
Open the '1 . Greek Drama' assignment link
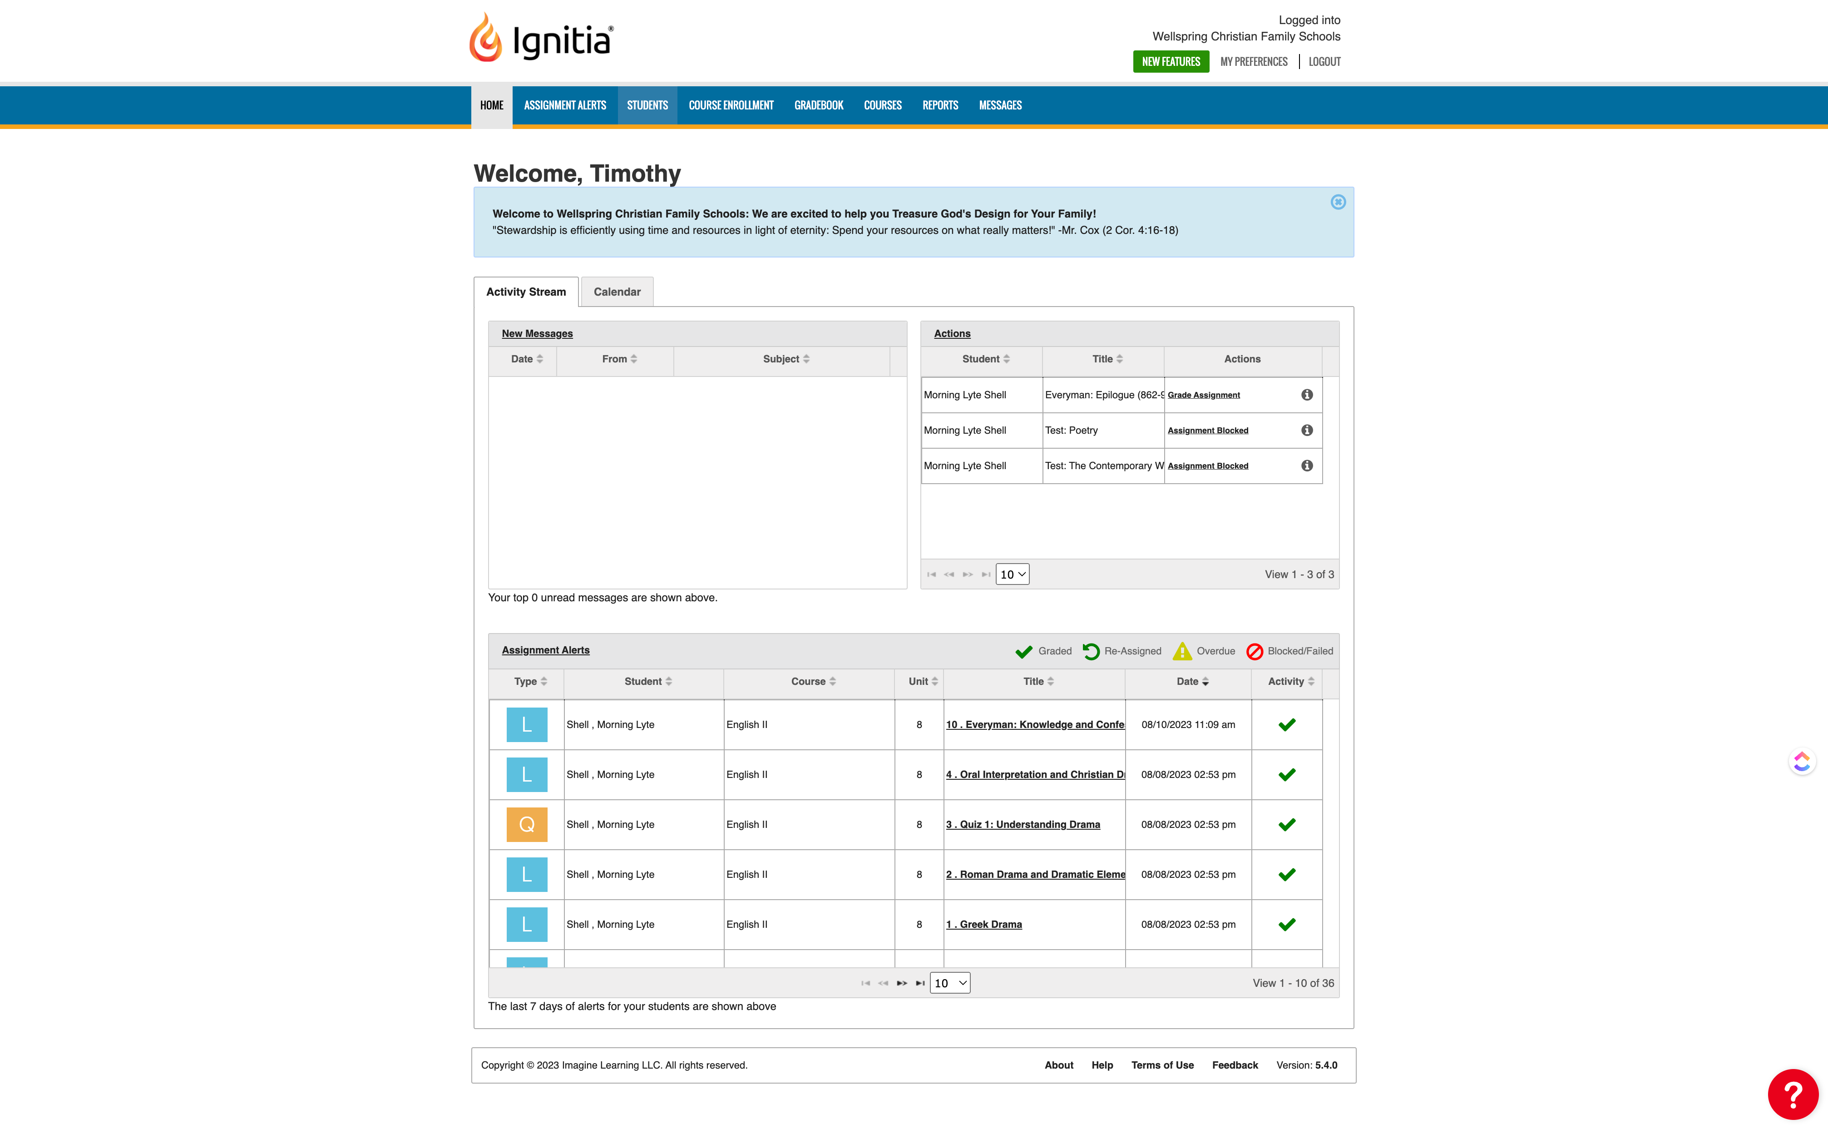click(x=984, y=924)
